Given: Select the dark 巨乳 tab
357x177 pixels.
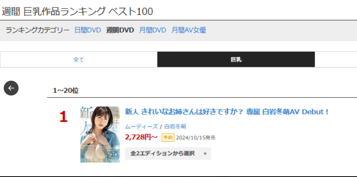Looking at the screenshot, I should [236, 60].
